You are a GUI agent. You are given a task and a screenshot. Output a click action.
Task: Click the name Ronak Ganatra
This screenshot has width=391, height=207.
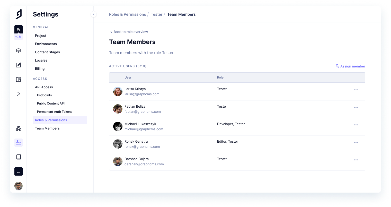click(x=136, y=141)
